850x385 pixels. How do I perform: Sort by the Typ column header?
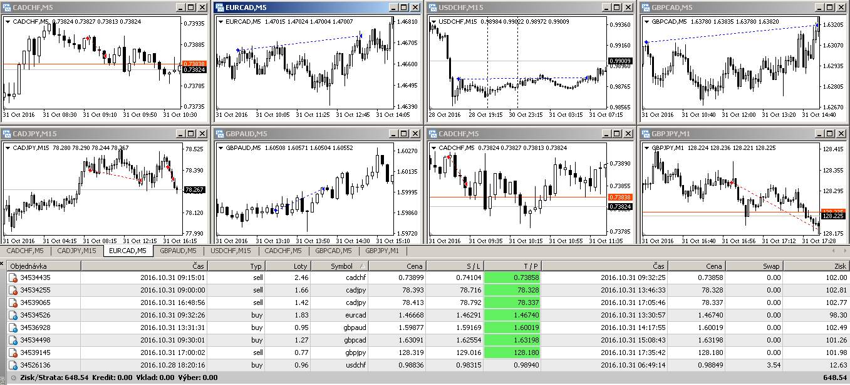pyautogui.click(x=236, y=266)
